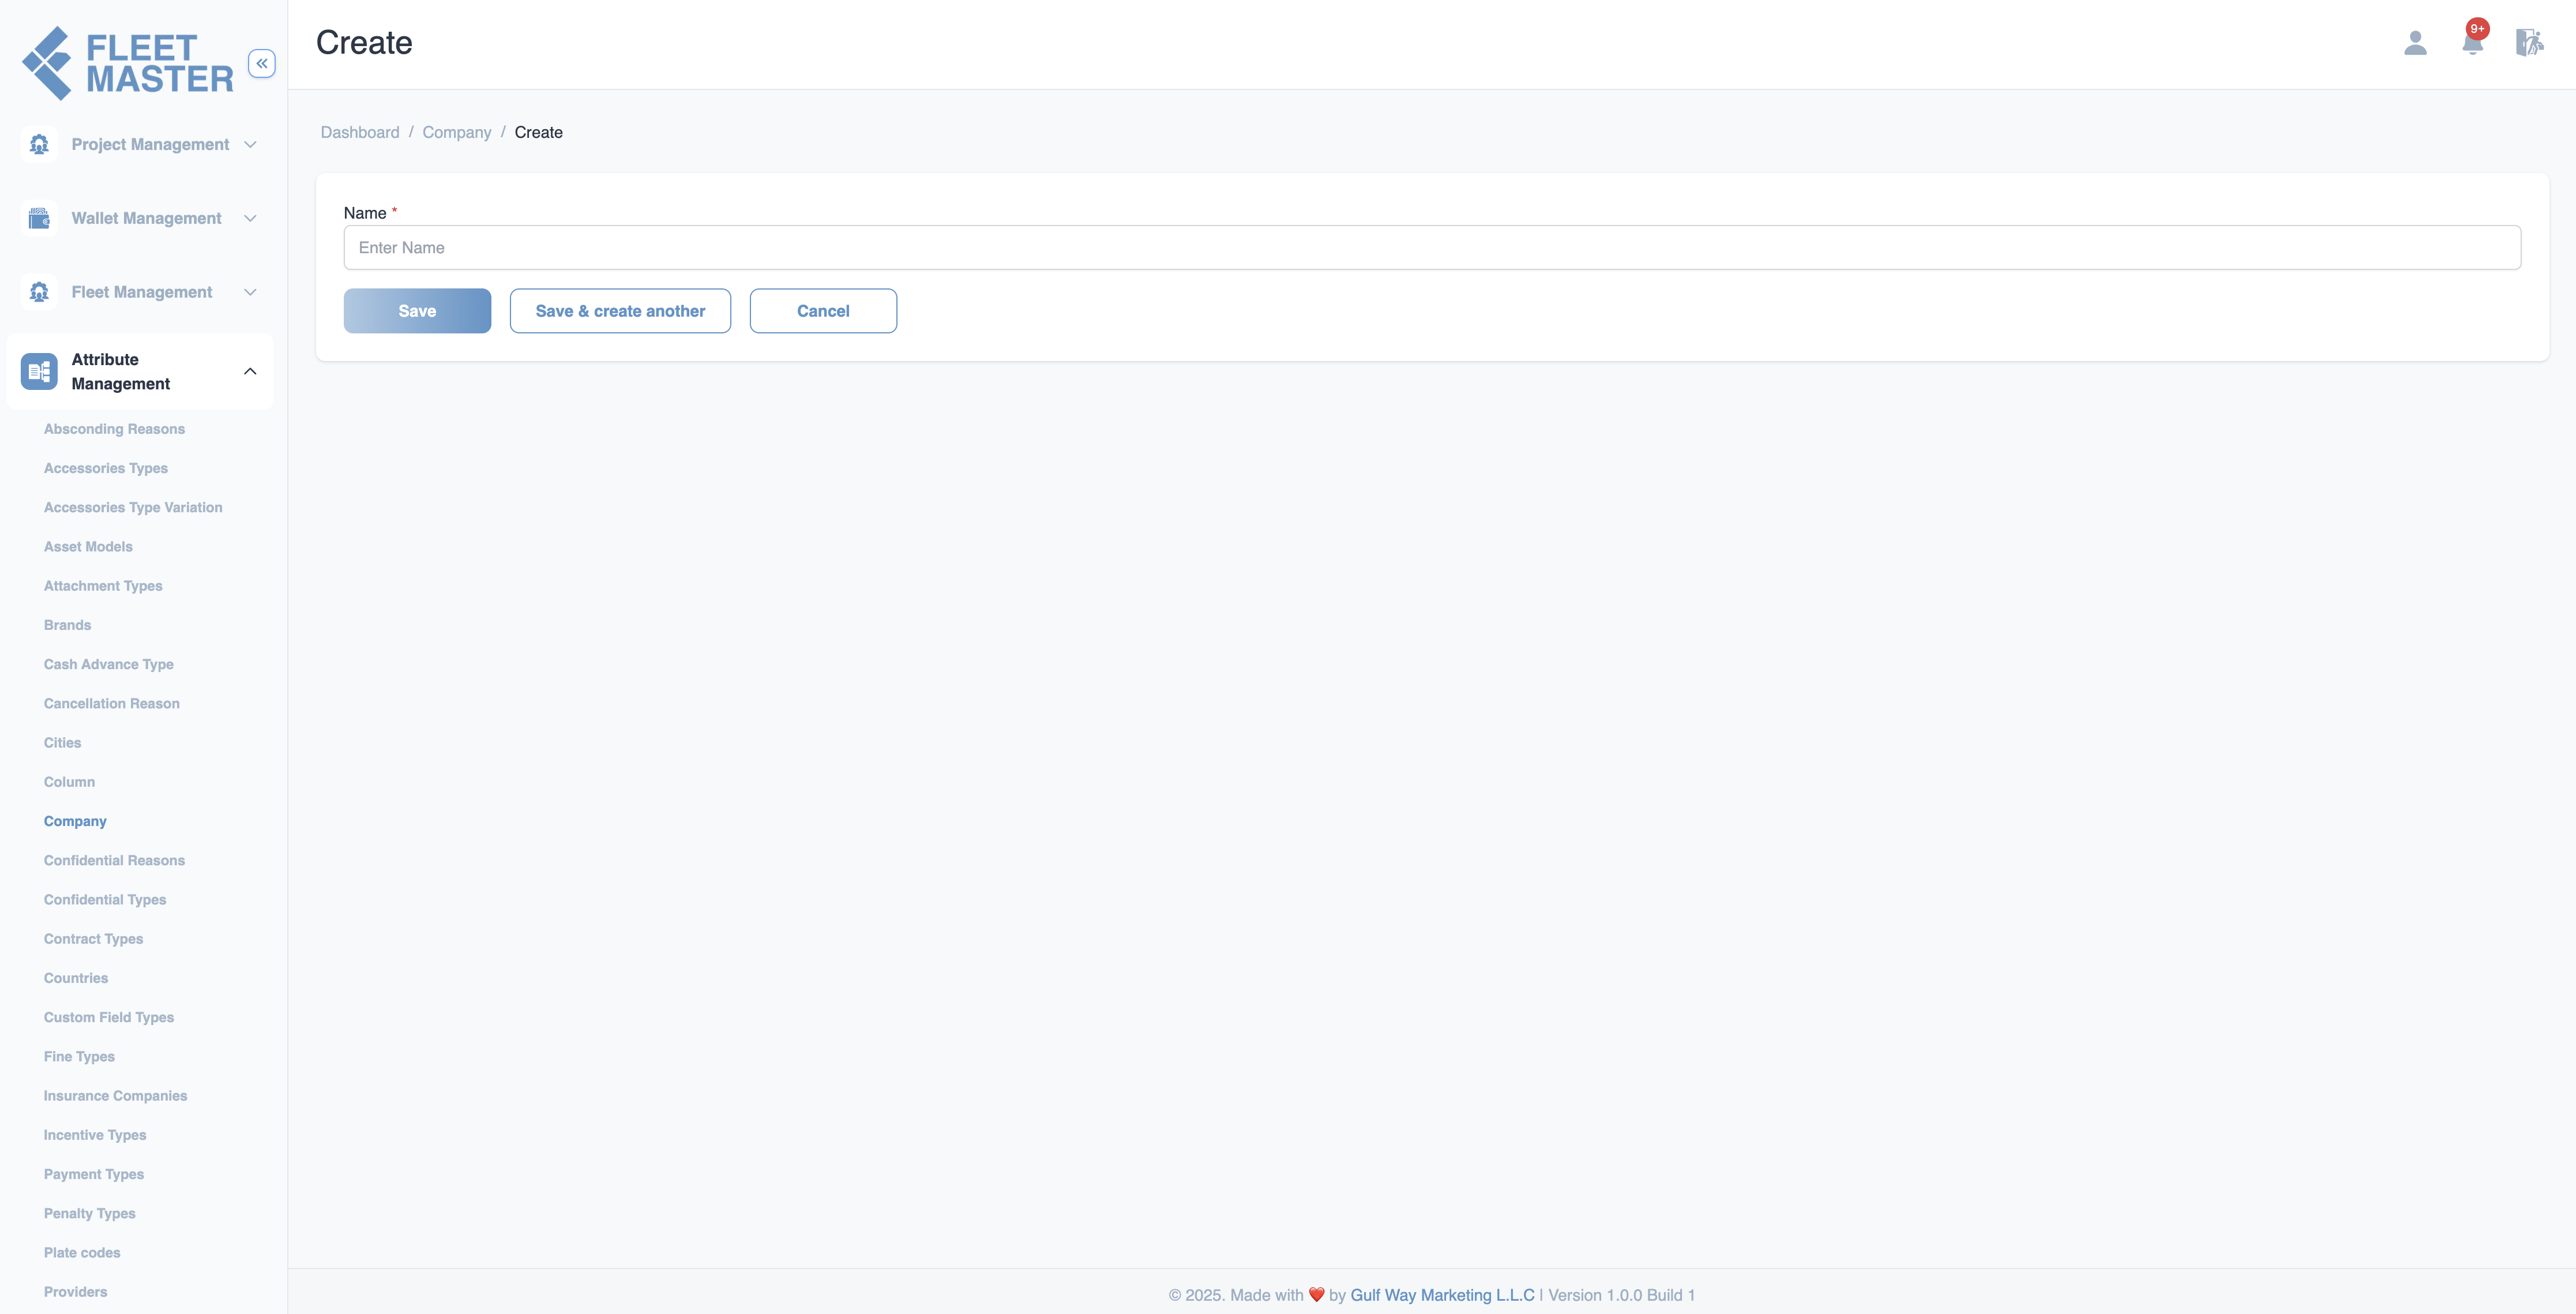Open Countries in sidebar
Image resolution: width=2576 pixels, height=1314 pixels.
pos(76,978)
